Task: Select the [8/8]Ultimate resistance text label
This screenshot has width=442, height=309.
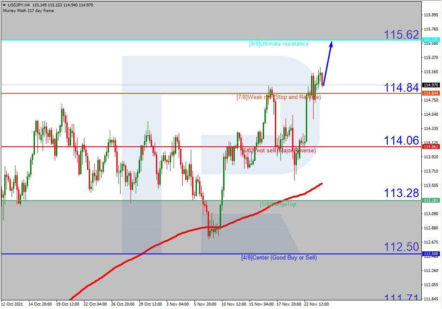Action: (x=279, y=43)
